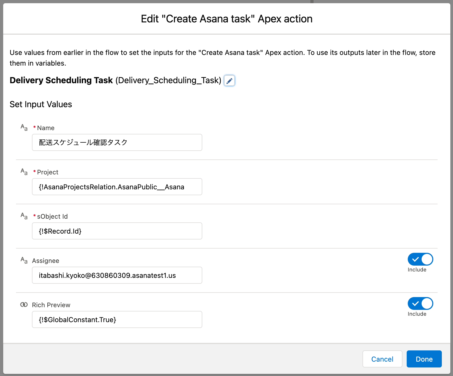The image size is (453, 376).
Task: Click the "sObject Id" field label text
Action: (x=52, y=217)
